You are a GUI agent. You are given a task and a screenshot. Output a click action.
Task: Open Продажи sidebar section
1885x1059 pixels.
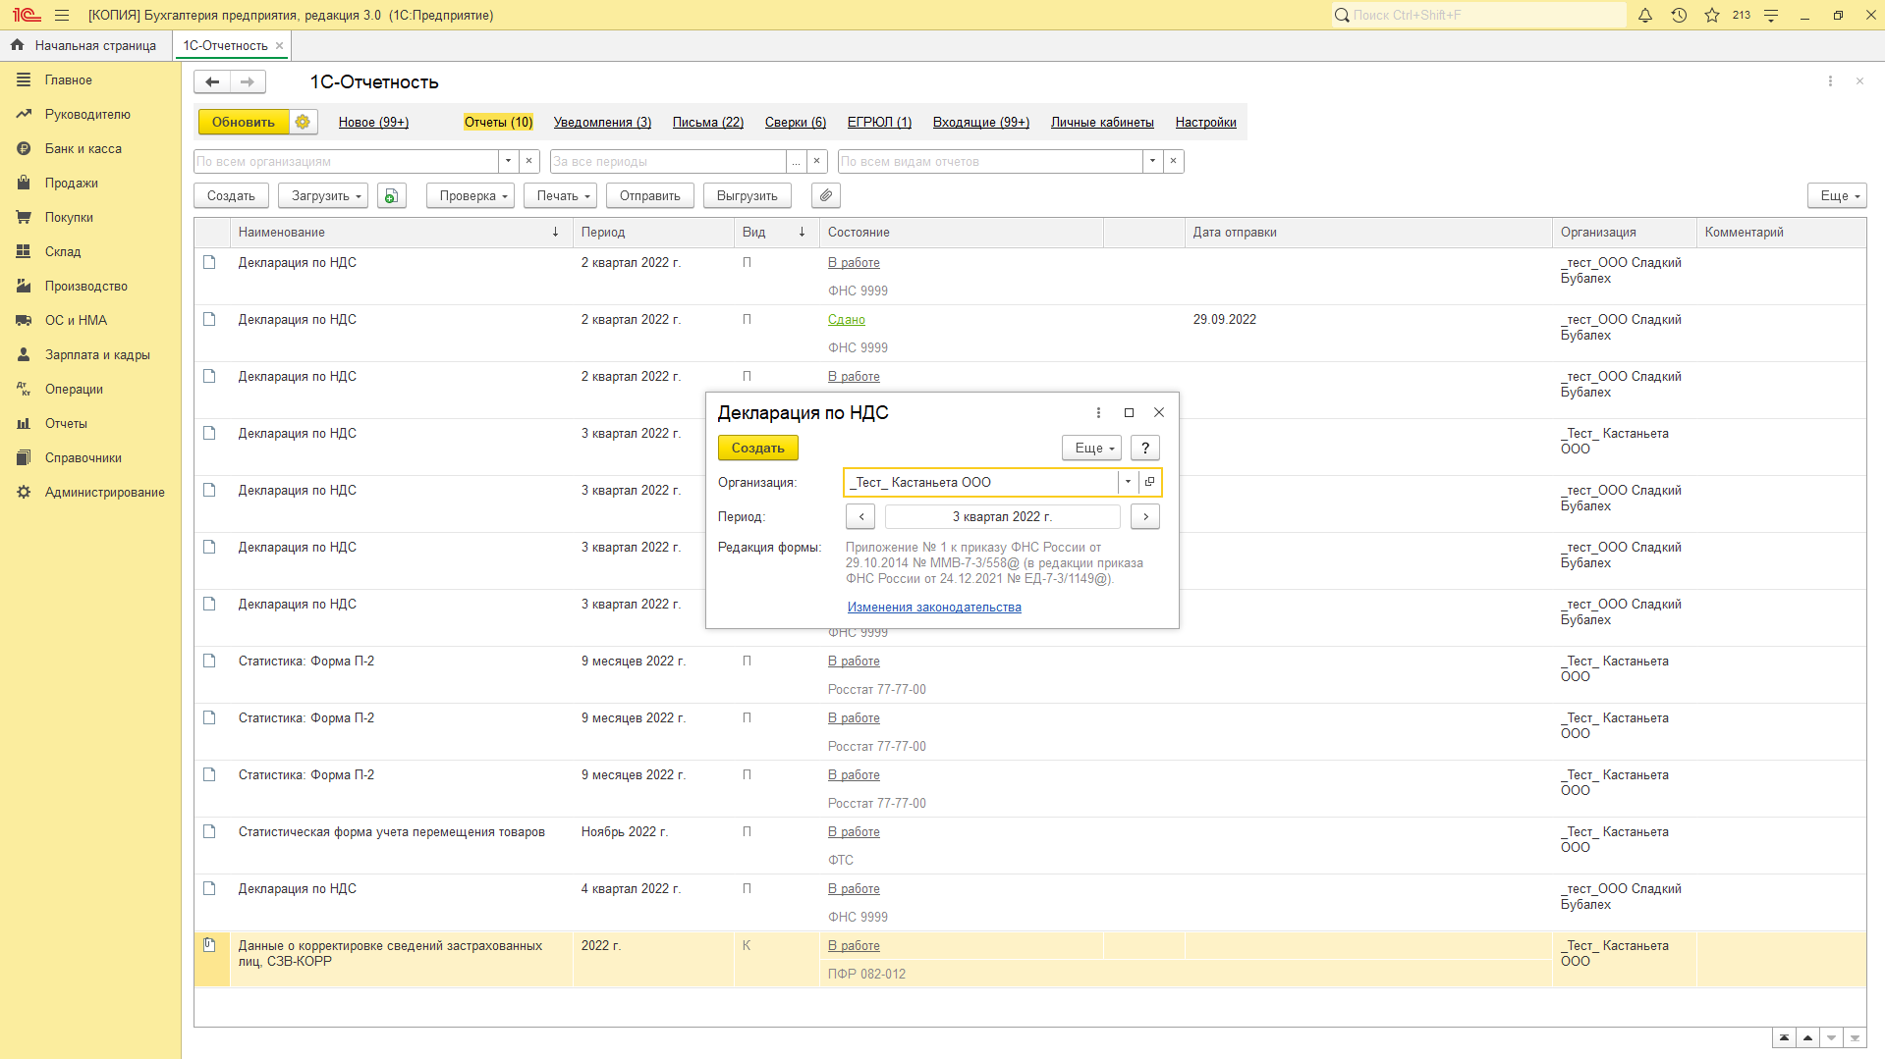(x=71, y=183)
